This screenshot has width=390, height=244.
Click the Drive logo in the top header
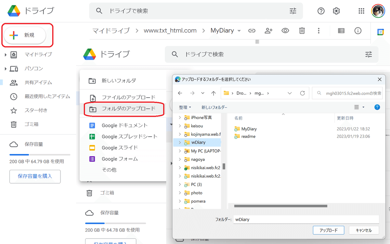tap(14, 11)
